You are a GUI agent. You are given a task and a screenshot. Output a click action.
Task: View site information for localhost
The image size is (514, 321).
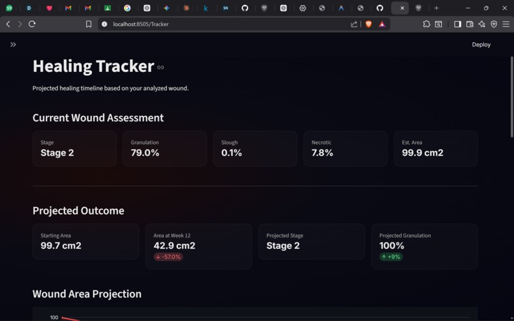click(104, 24)
